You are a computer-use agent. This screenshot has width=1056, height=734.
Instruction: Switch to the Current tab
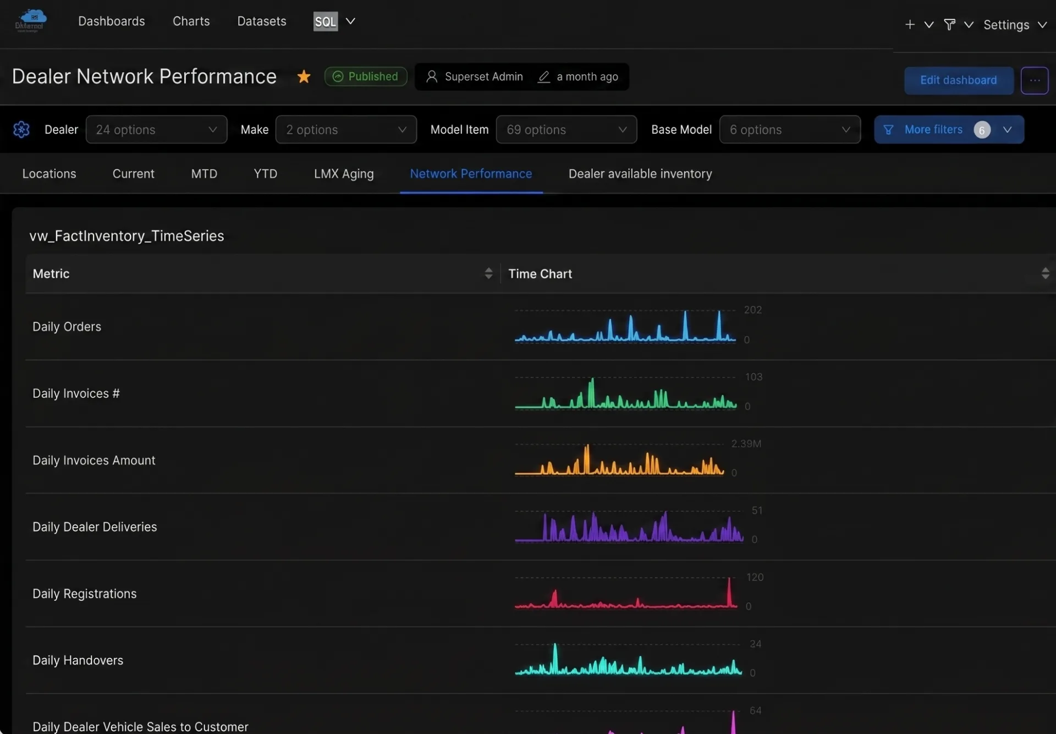pyautogui.click(x=133, y=173)
